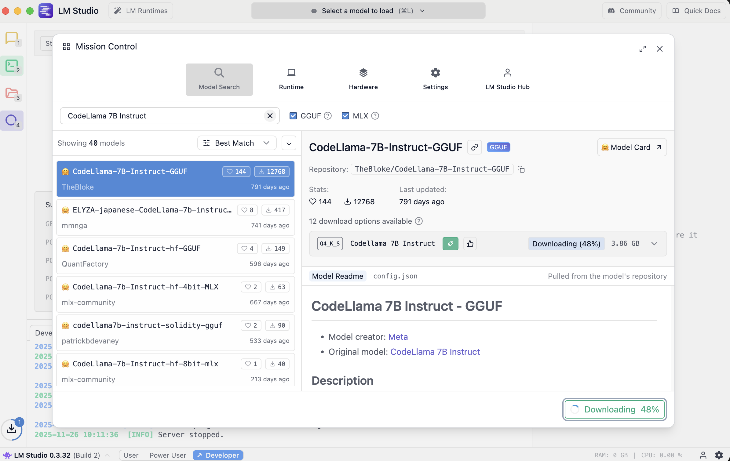Viewport: 730px width, 461px height.
Task: Open the Best Match sort dropdown
Action: pyautogui.click(x=237, y=143)
